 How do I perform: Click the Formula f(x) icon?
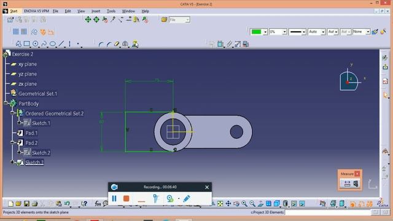[x=98, y=204]
